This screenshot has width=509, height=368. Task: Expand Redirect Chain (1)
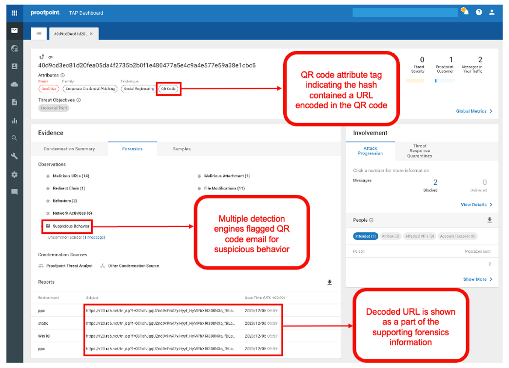[69, 188]
